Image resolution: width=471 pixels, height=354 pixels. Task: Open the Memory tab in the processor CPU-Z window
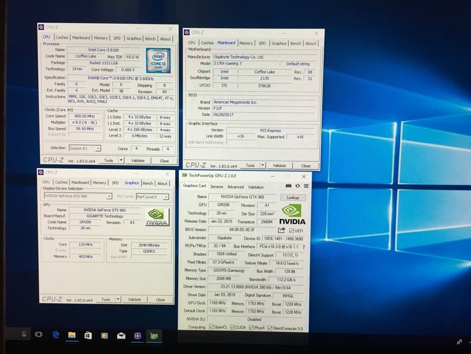(x=101, y=38)
